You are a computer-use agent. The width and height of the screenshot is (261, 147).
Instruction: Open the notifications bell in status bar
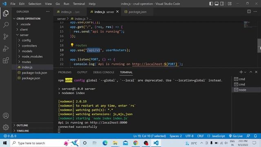(x=255, y=136)
